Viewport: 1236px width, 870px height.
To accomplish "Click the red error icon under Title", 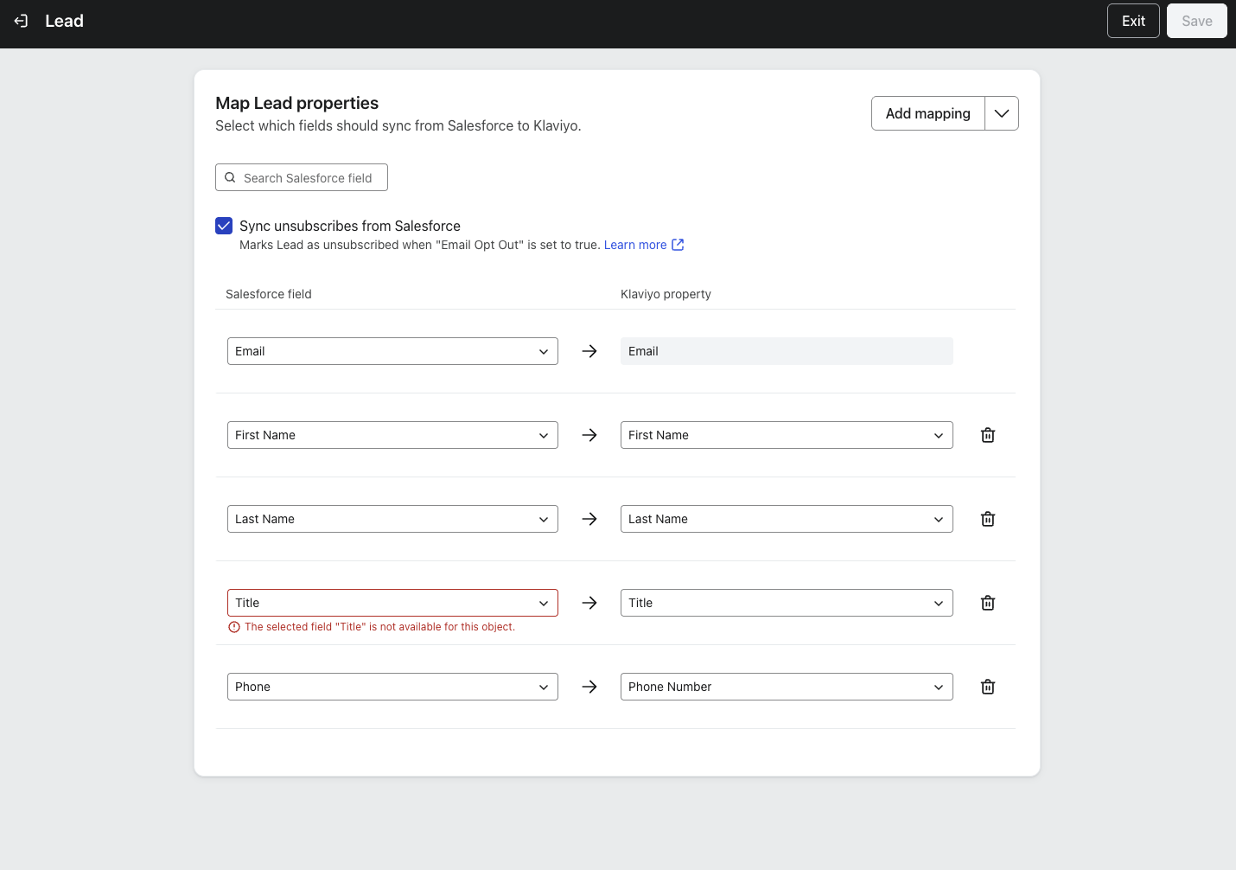I will pos(234,627).
